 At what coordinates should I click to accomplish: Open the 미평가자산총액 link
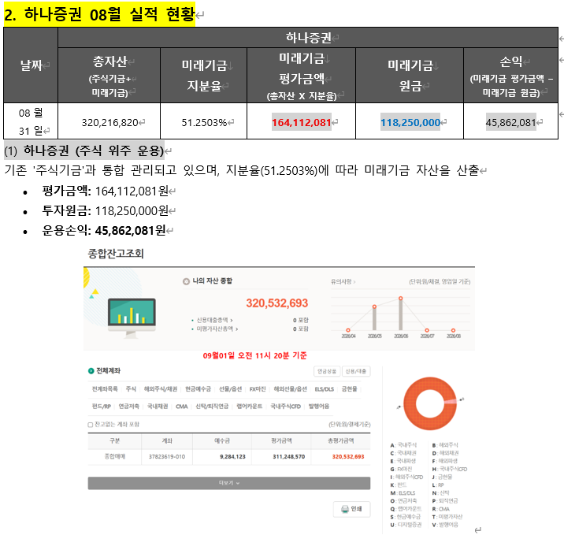tap(217, 329)
